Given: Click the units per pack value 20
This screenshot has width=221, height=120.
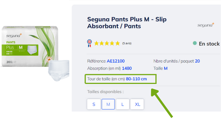Looking at the screenshot, I should 197,61.
